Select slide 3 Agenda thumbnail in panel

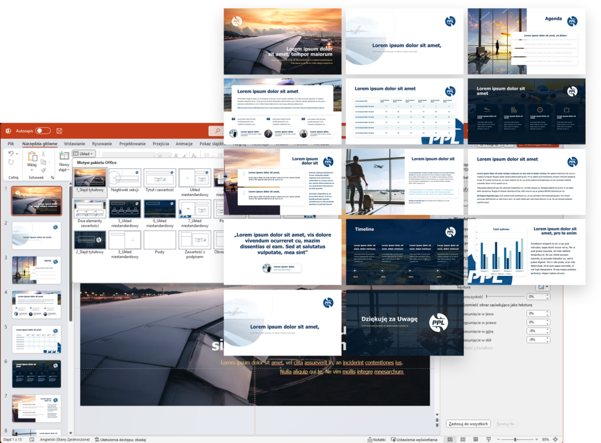(x=36, y=270)
